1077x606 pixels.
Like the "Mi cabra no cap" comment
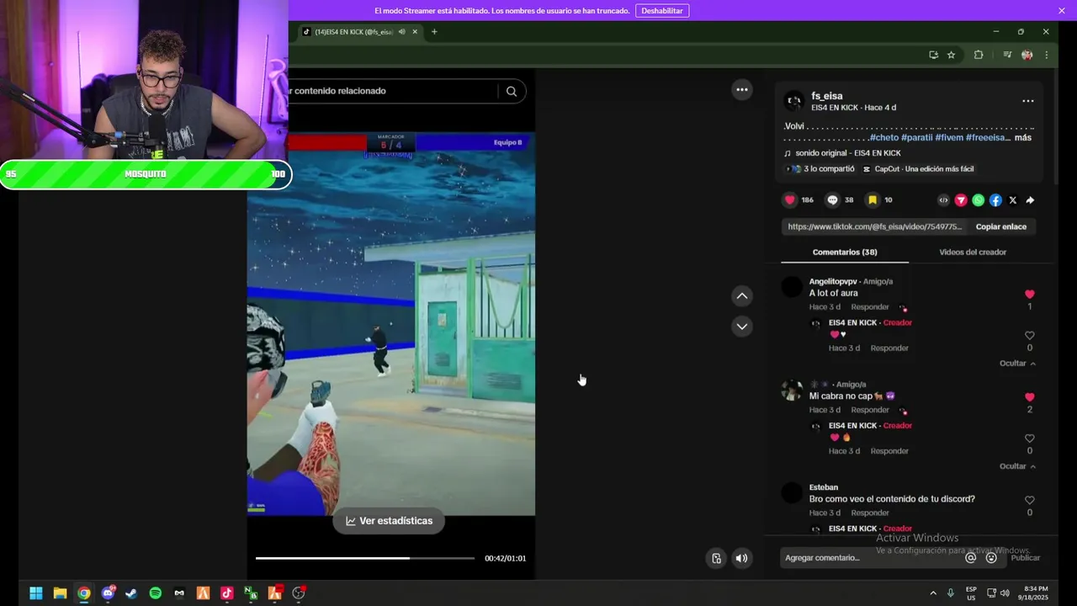point(1029,397)
